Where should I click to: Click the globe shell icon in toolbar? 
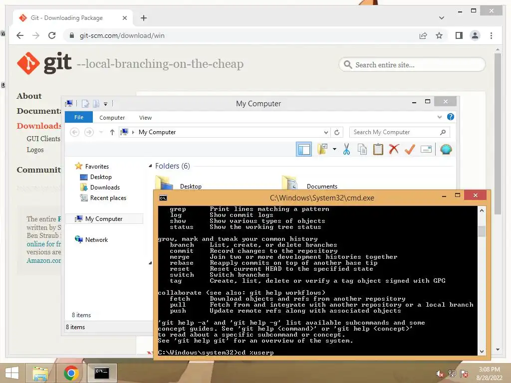point(446,149)
